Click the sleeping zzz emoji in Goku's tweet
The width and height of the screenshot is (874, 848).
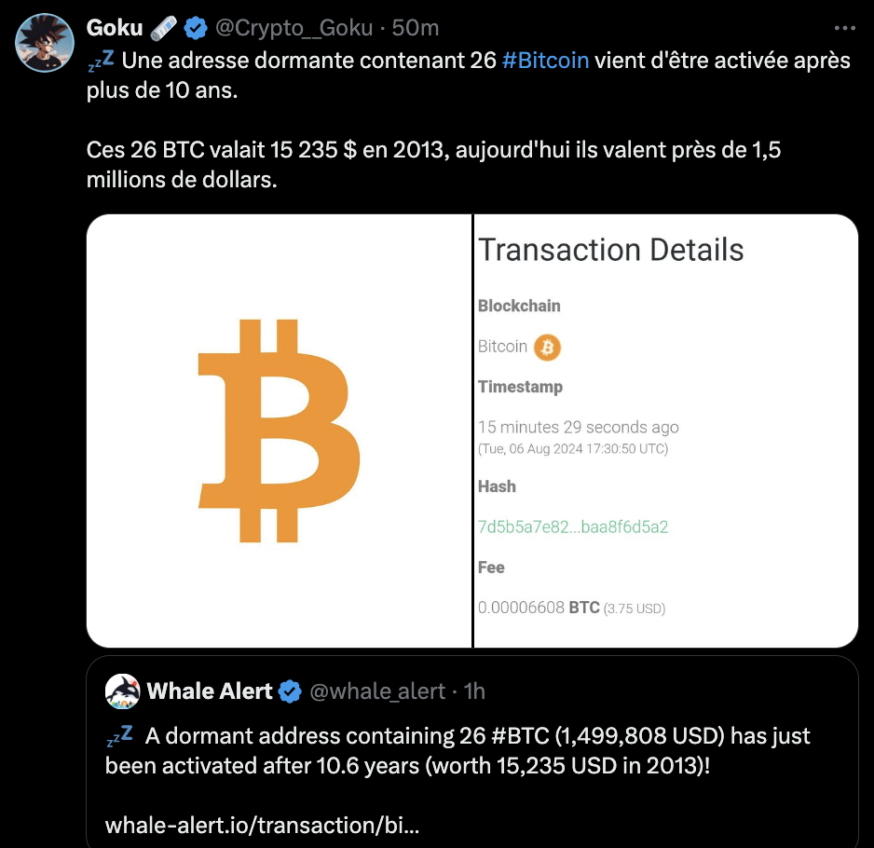pos(101,62)
